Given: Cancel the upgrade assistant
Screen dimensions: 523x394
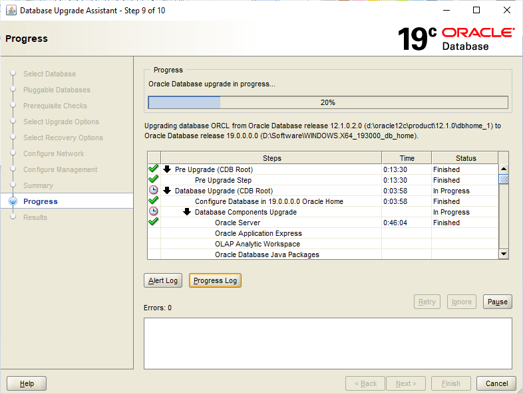Looking at the screenshot, I should [x=496, y=383].
